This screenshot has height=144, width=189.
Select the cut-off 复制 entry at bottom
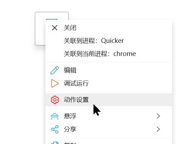tap(70, 143)
